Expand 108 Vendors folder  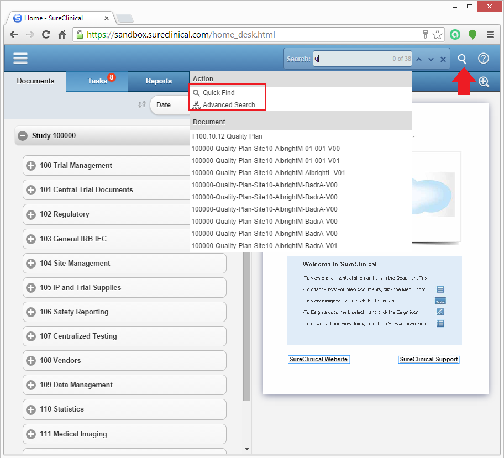[31, 361]
